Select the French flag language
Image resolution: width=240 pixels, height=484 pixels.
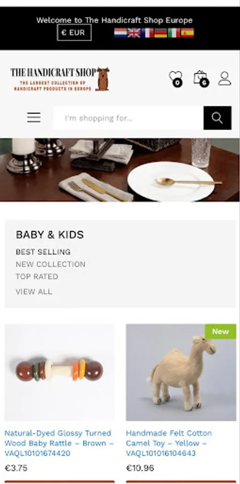[x=147, y=33]
